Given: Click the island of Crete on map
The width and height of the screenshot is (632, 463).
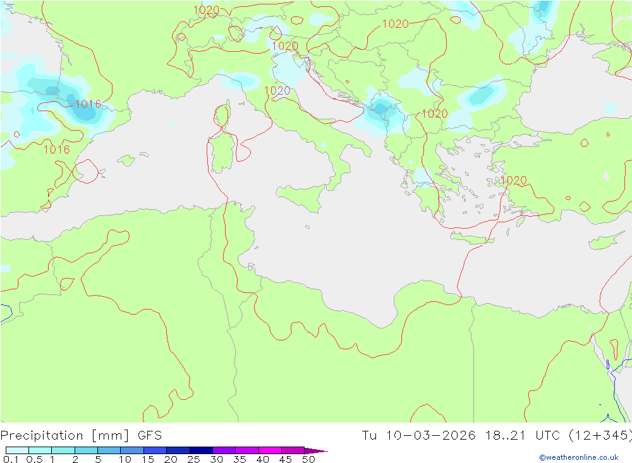Looking at the screenshot, I should pyautogui.click(x=472, y=239).
